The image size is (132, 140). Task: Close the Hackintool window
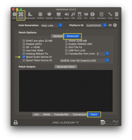point(13,9)
